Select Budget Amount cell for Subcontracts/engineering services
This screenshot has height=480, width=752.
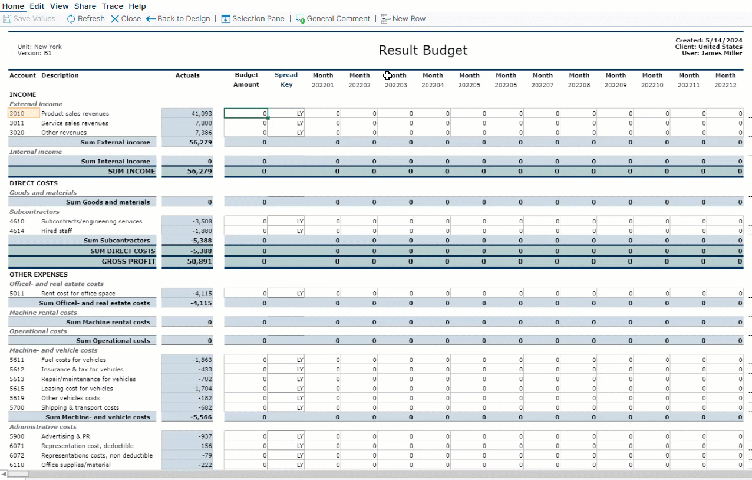click(x=246, y=222)
